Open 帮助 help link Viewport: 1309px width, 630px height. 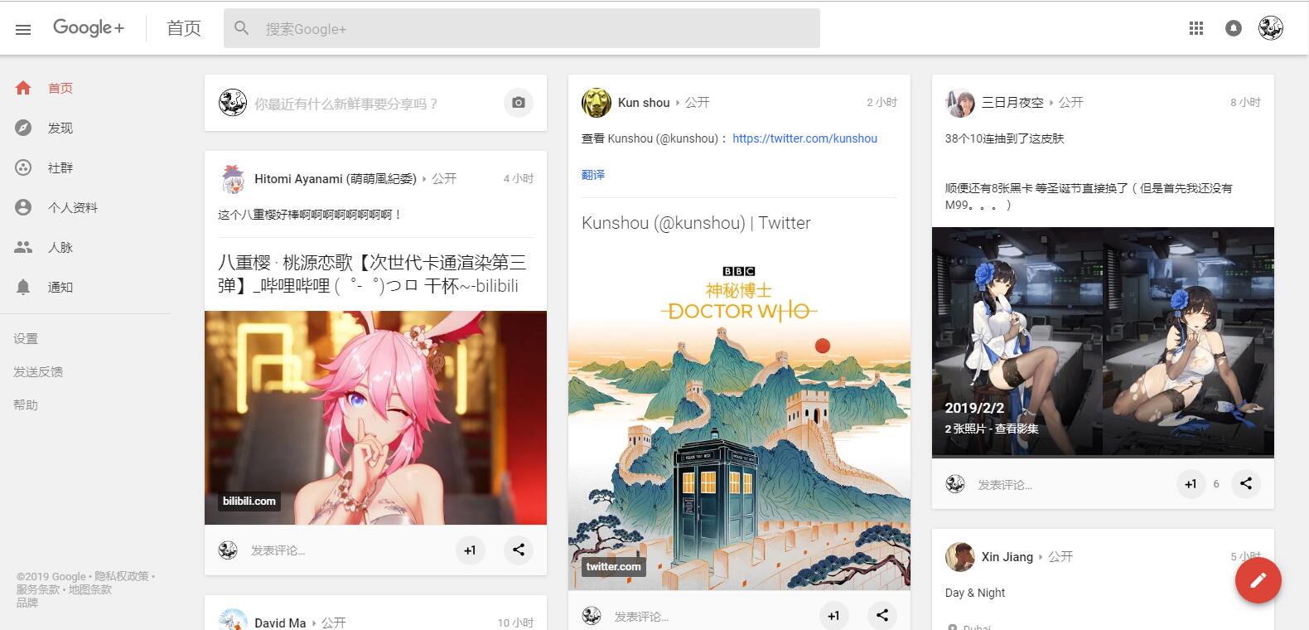click(x=26, y=405)
